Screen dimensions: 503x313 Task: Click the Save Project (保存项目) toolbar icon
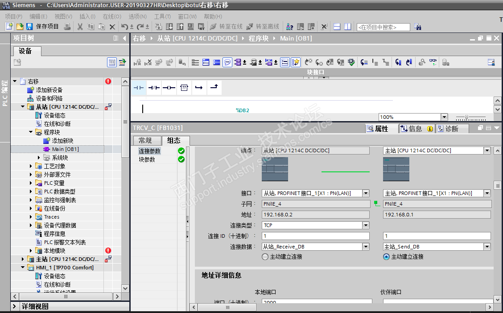(29, 27)
